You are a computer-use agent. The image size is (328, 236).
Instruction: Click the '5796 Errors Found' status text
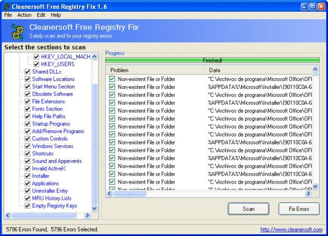click(x=27, y=229)
